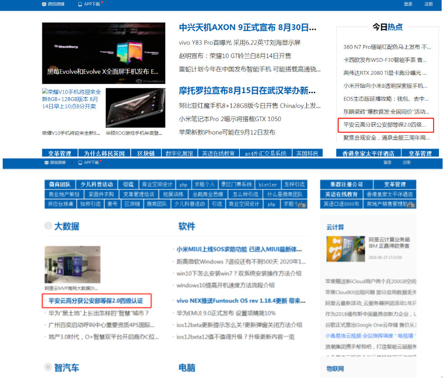The height and width of the screenshot is (378, 443).
Task: Click the kistler tag
Action: (x=268, y=184)
